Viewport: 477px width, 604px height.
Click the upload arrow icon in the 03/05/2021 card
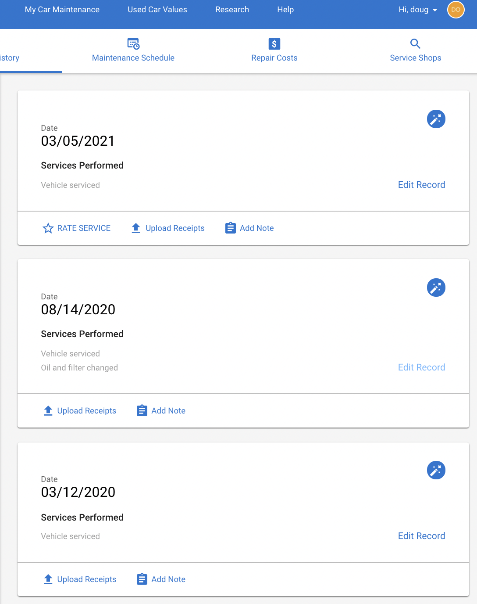(136, 228)
